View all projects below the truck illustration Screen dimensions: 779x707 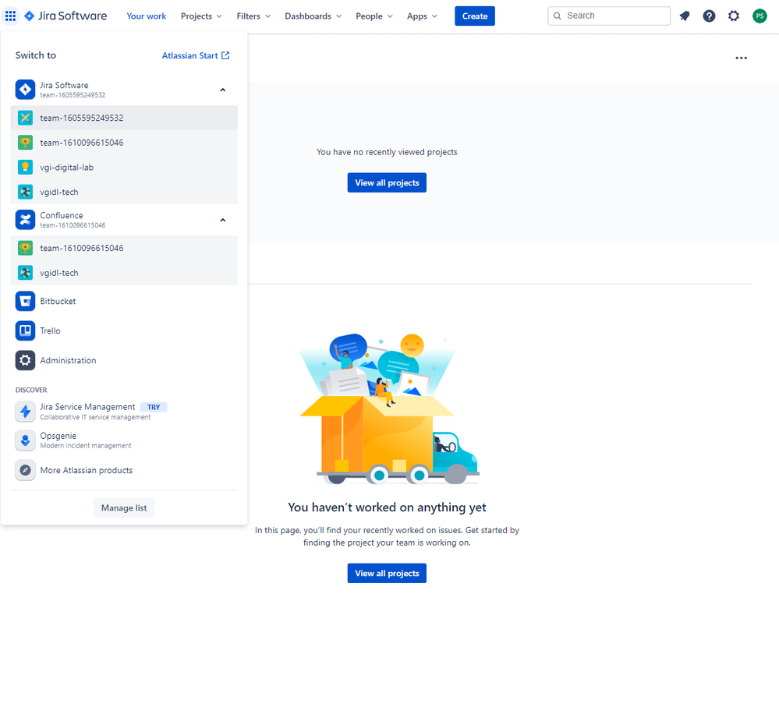pos(387,573)
